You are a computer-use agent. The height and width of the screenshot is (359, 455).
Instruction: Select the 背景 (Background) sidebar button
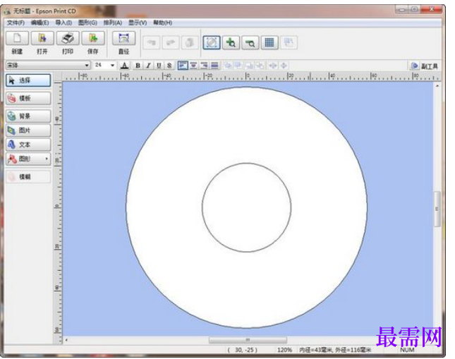tap(28, 116)
